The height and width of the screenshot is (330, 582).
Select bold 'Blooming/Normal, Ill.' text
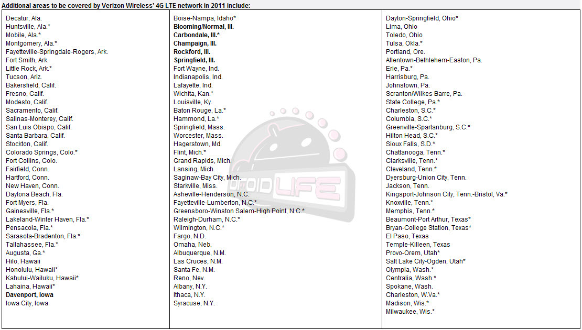coord(204,27)
